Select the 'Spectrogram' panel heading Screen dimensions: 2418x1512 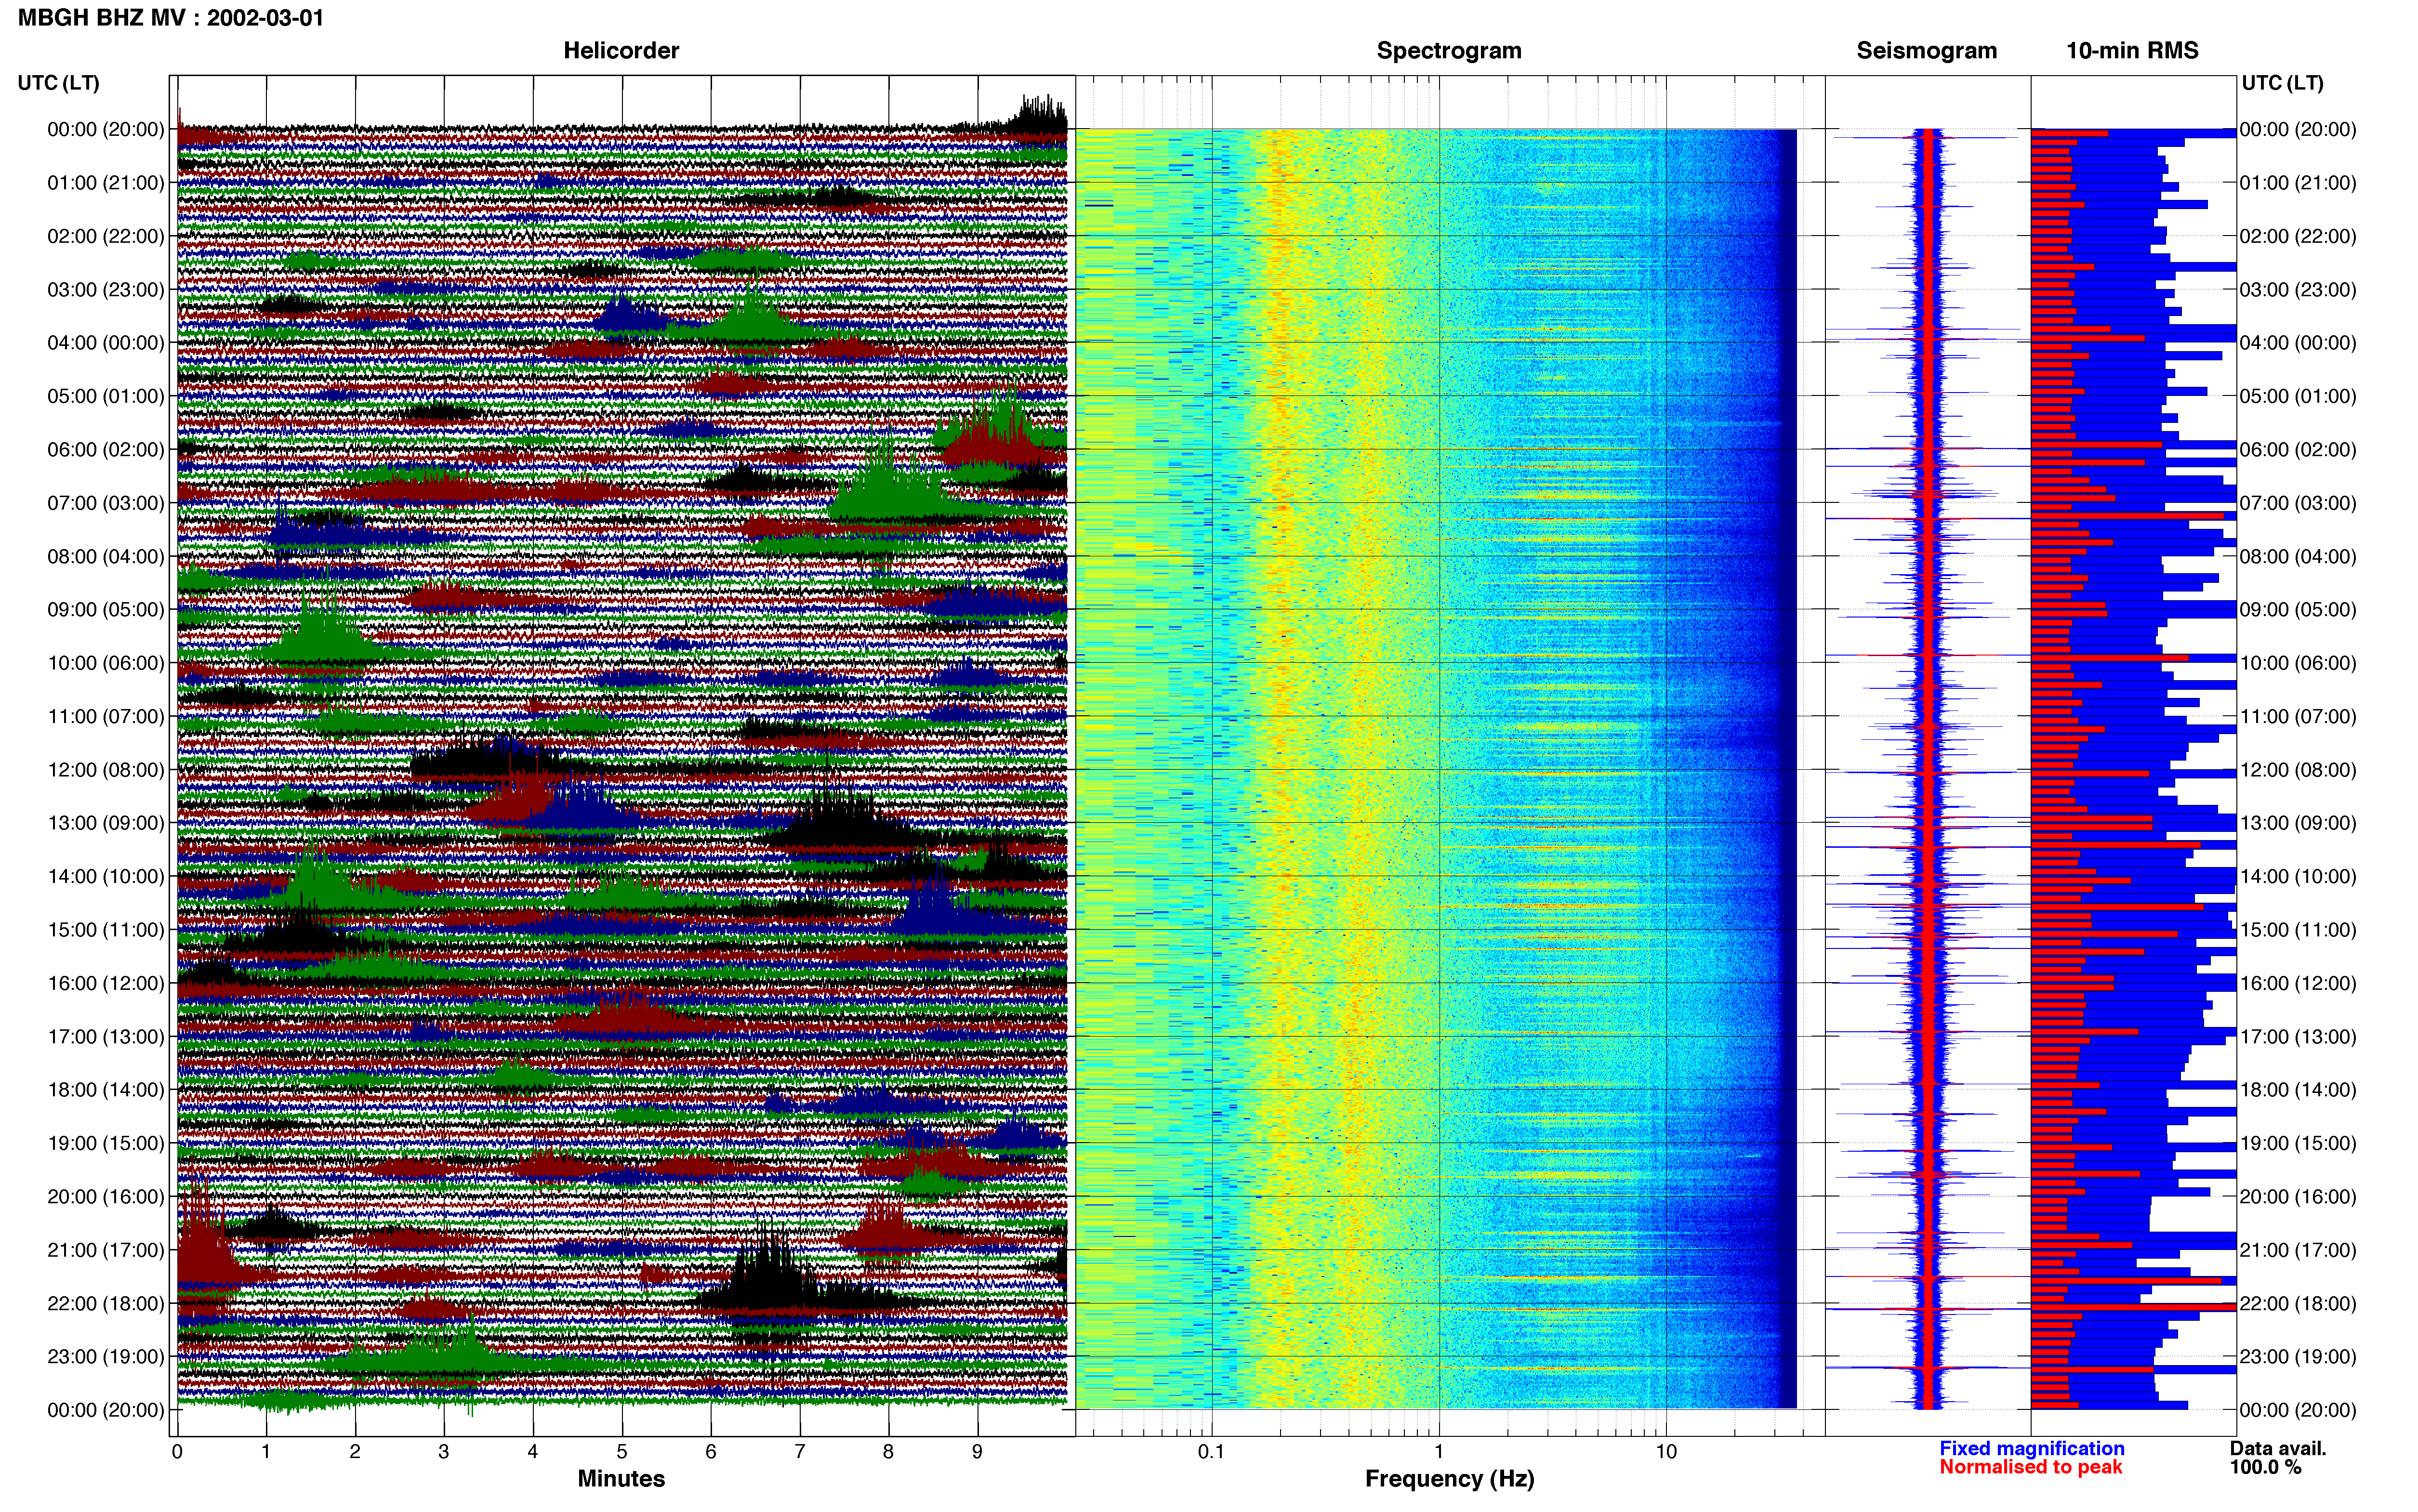point(1449,50)
